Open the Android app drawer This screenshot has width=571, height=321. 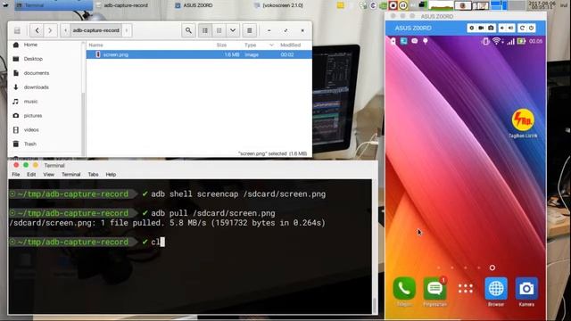(466, 289)
